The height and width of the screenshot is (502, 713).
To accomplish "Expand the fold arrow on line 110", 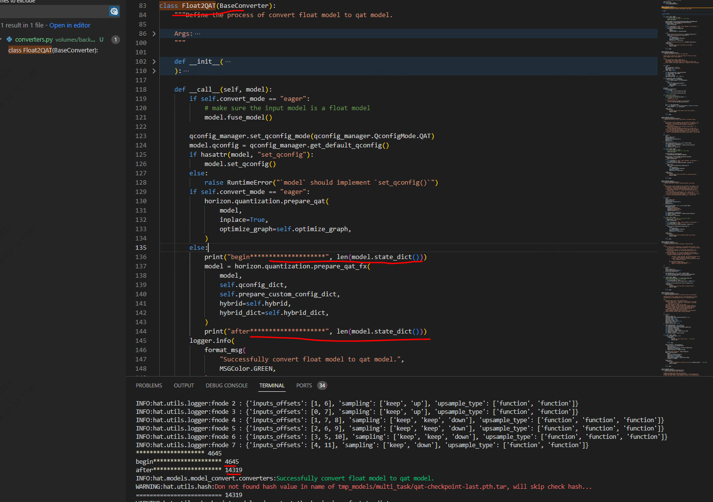I will (154, 71).
